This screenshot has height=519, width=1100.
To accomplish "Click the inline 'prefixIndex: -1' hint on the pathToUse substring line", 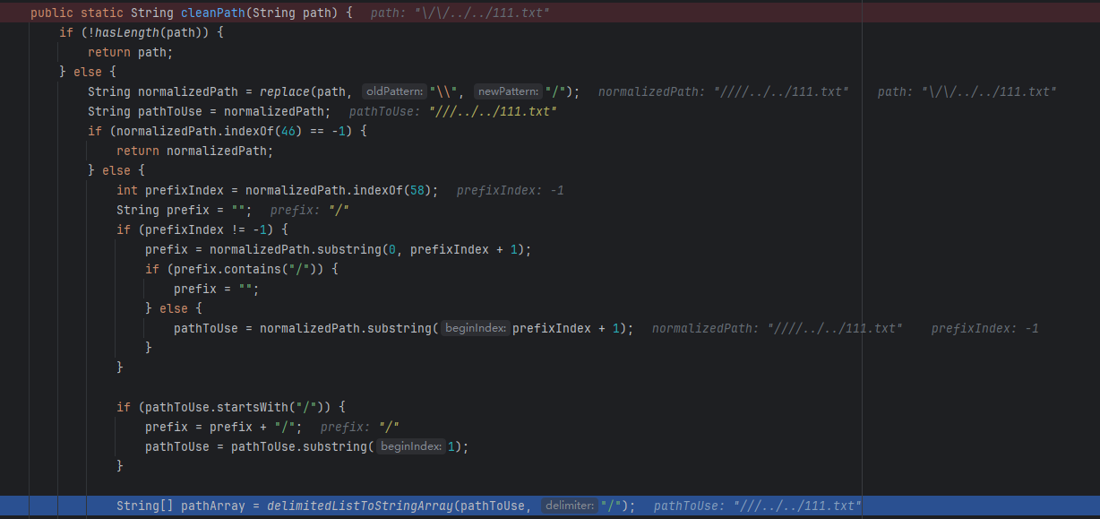I will tap(984, 328).
